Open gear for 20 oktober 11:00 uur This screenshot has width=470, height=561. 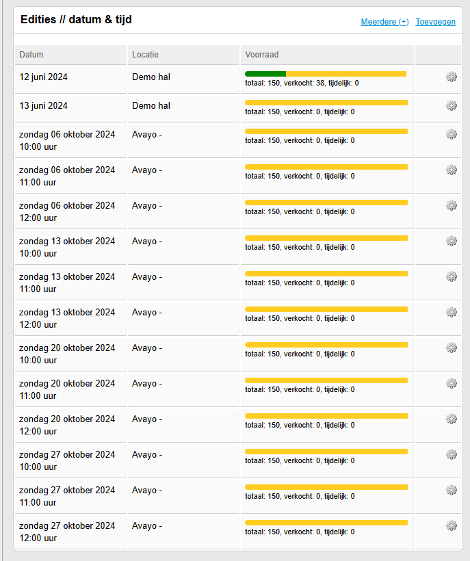point(452,383)
